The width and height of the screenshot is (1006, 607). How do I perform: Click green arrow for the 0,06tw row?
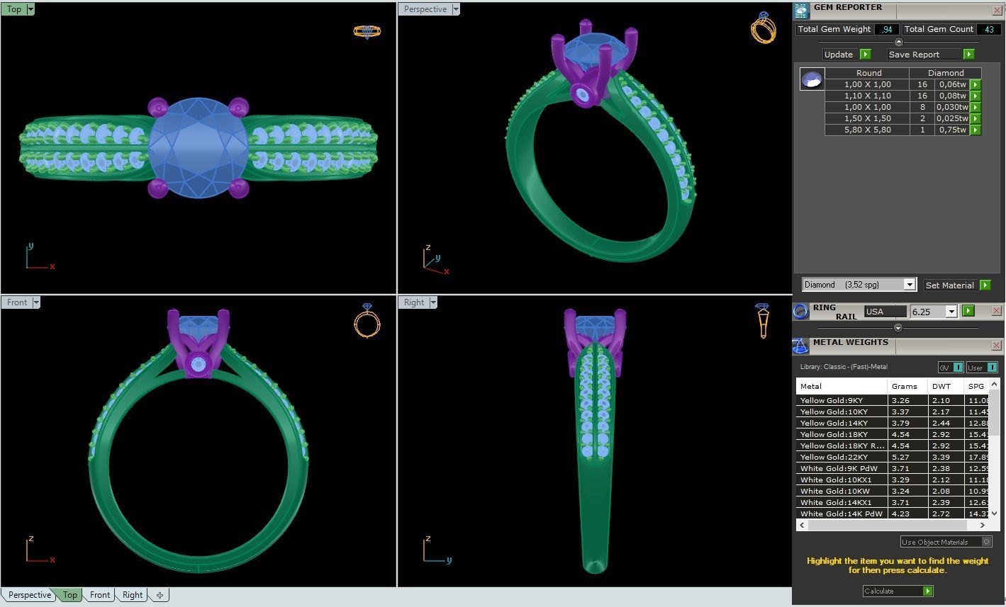[975, 84]
